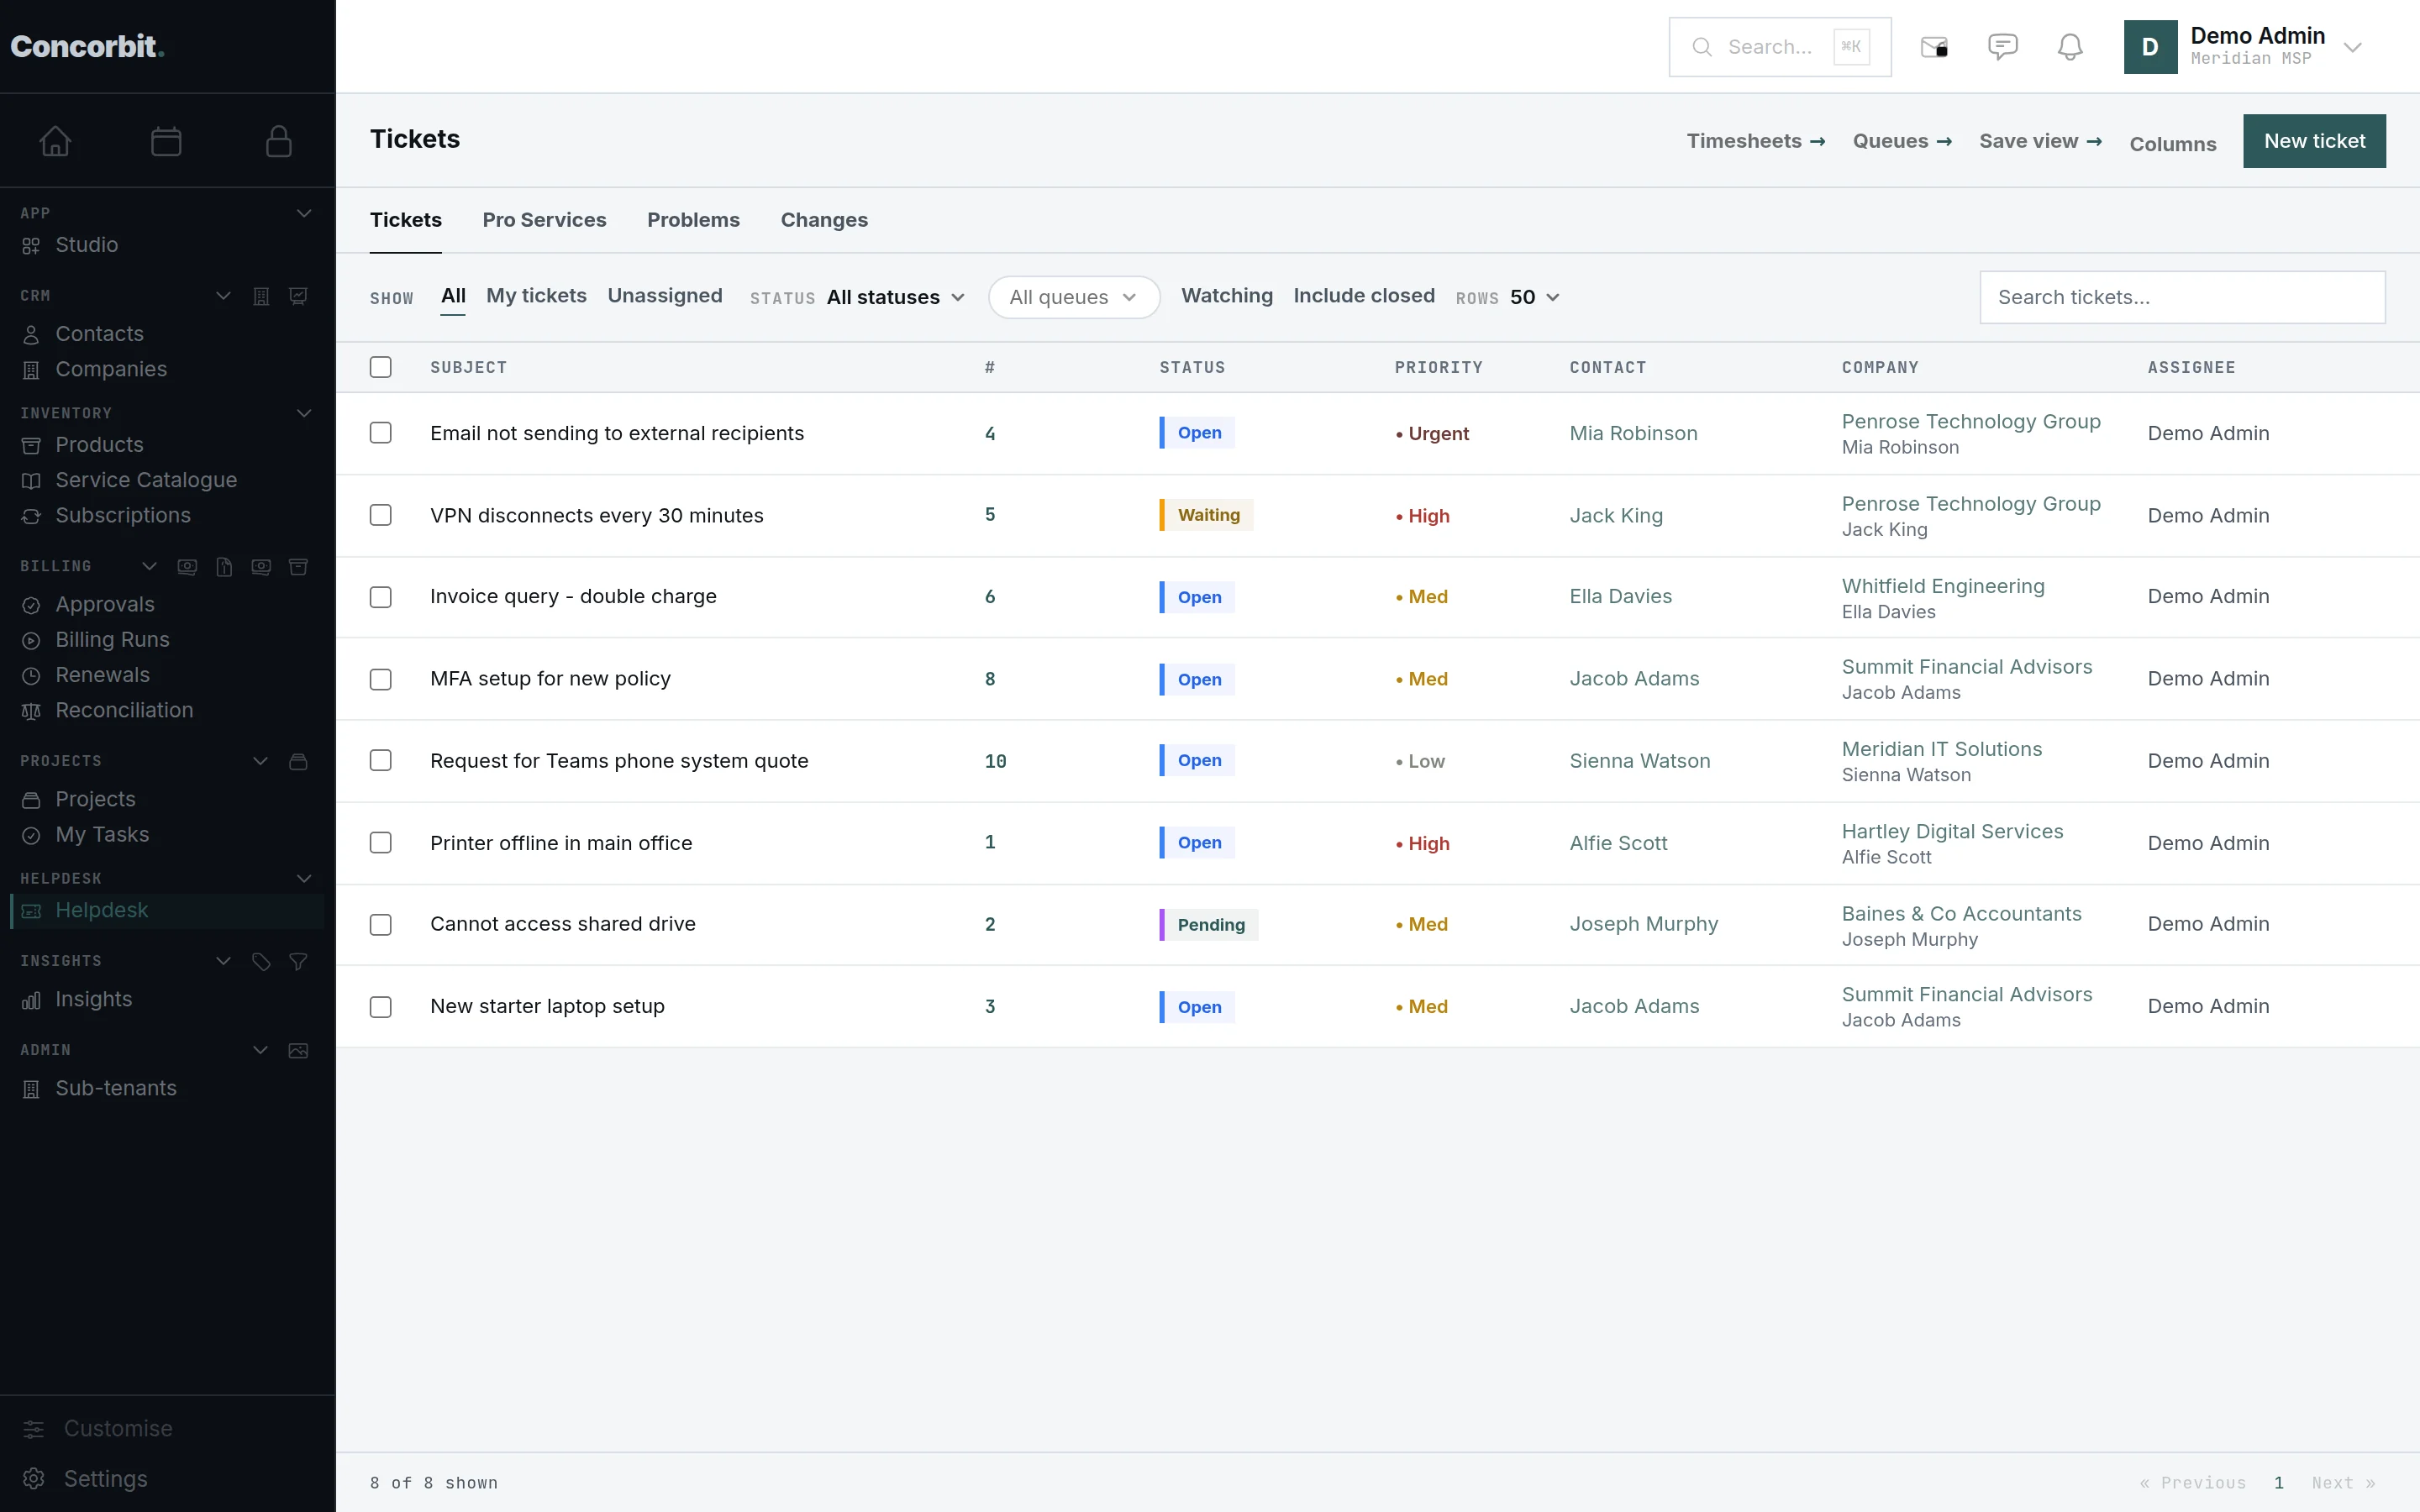Select the VPN disconnects ticket checkbox
This screenshot has width=2420, height=1512.
(x=381, y=515)
